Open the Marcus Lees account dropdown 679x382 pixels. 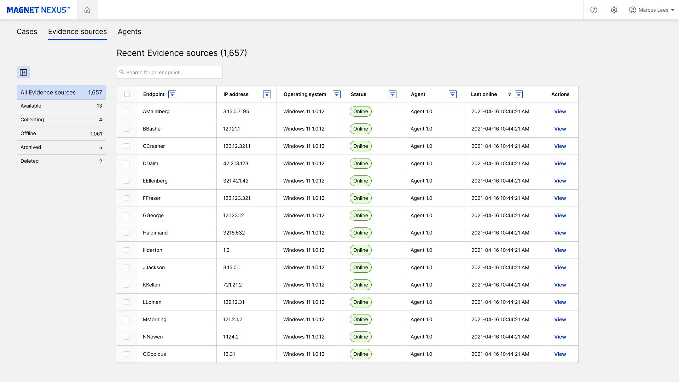(x=651, y=10)
